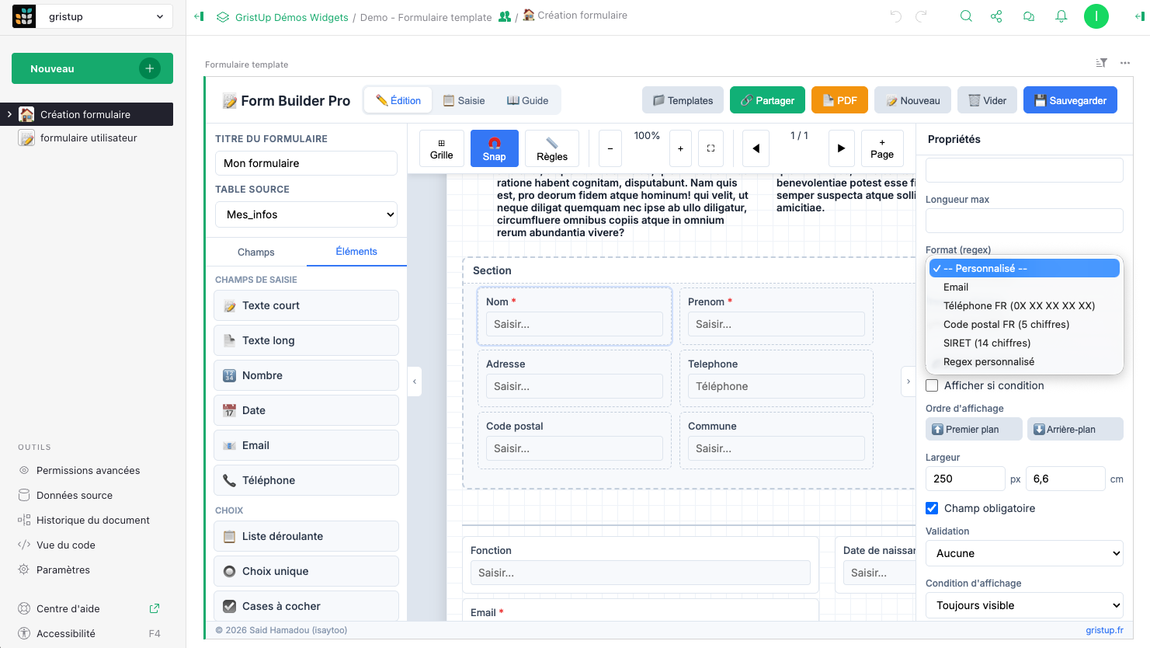Screen dimensions: 1150x648
Task: Toggle the Grille grid display
Action: (441, 148)
